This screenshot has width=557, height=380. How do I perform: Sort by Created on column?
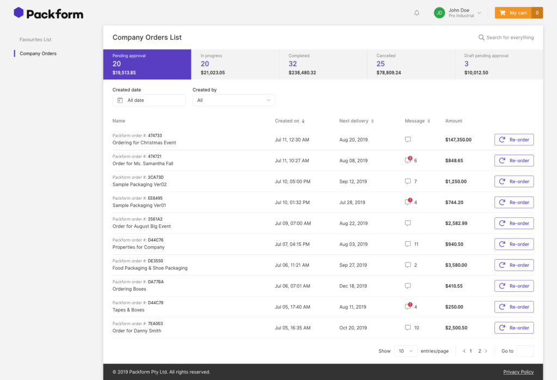303,121
